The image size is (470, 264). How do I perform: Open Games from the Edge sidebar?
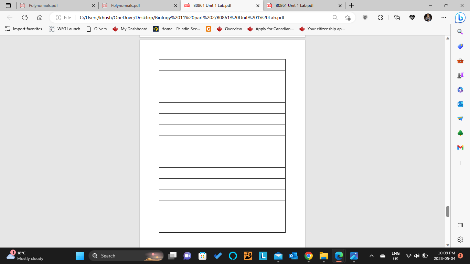coord(460,75)
